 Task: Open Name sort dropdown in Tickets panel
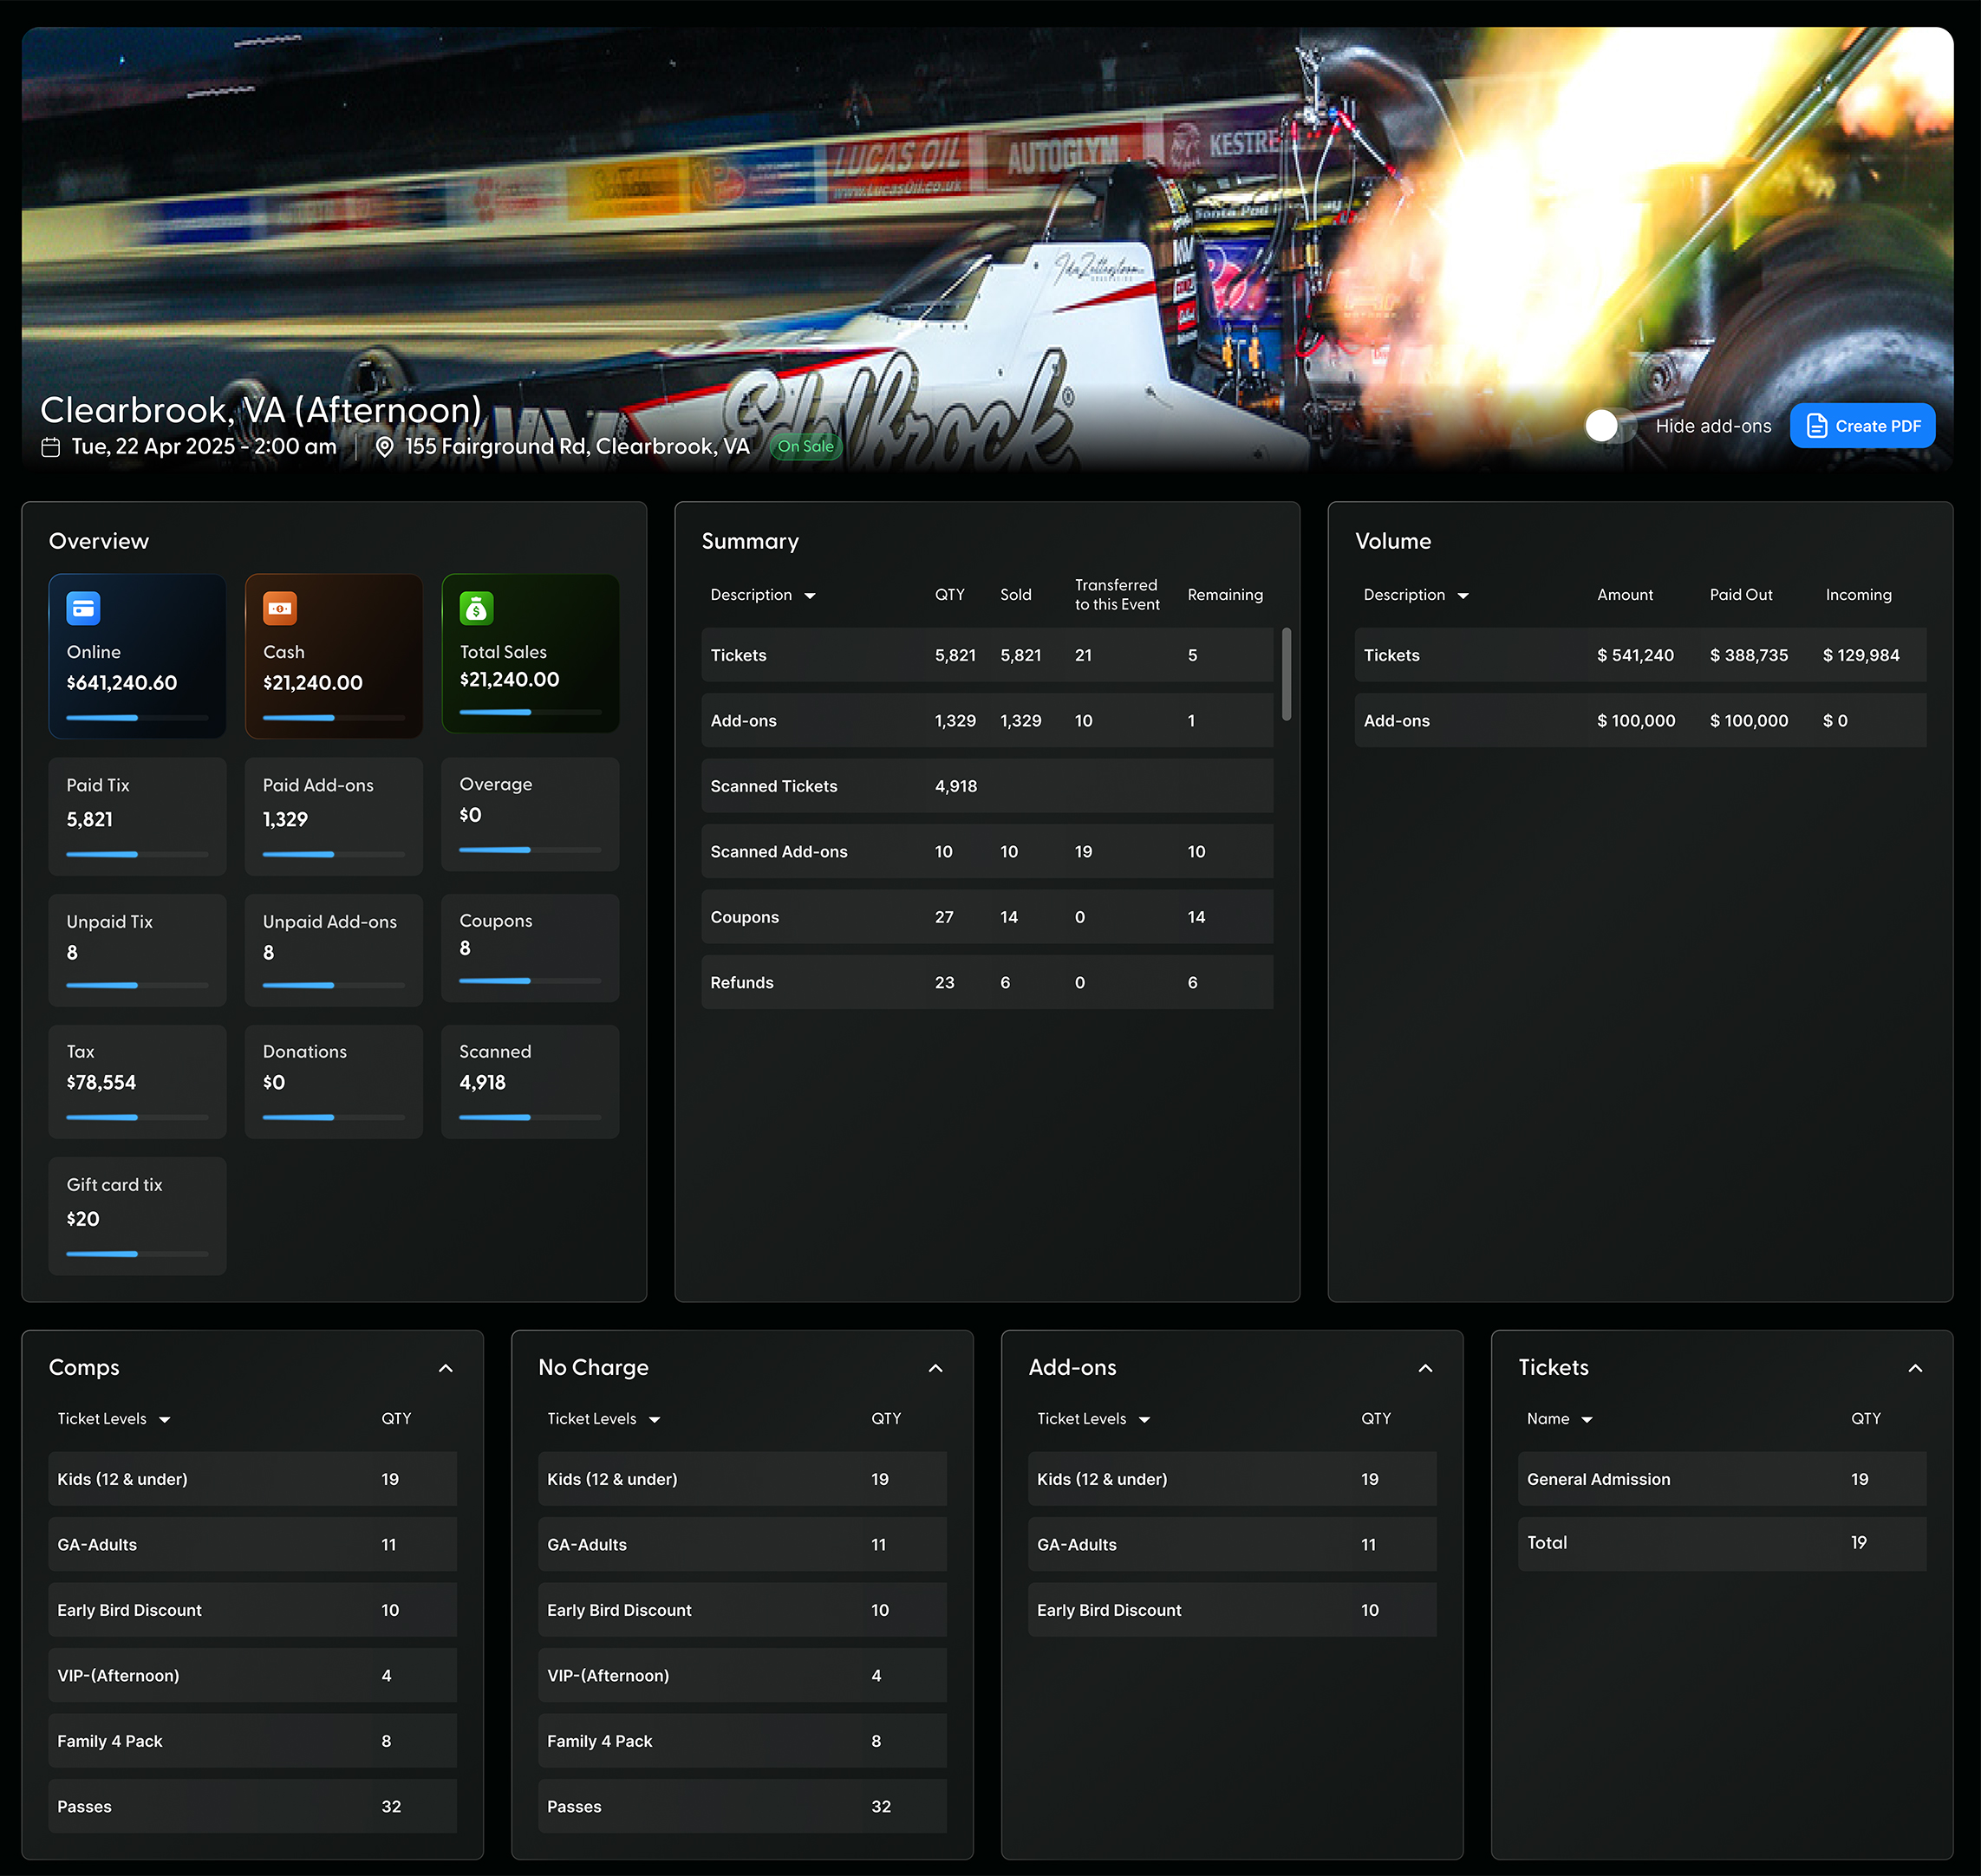point(1587,1420)
